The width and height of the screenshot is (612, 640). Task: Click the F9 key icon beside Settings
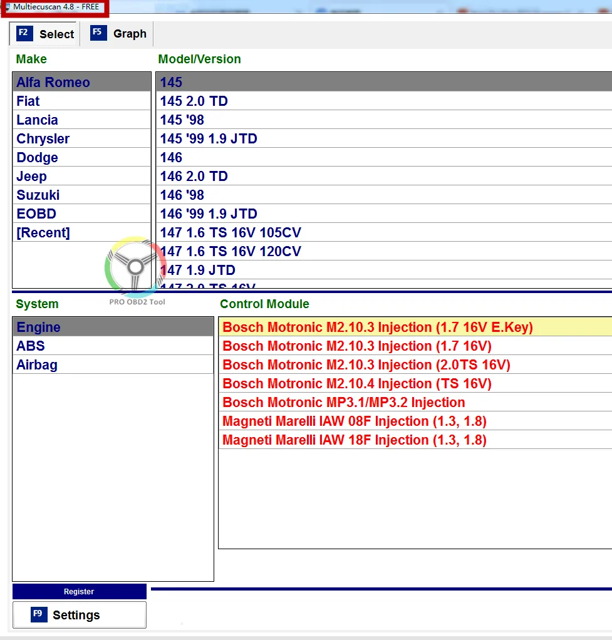[39, 614]
